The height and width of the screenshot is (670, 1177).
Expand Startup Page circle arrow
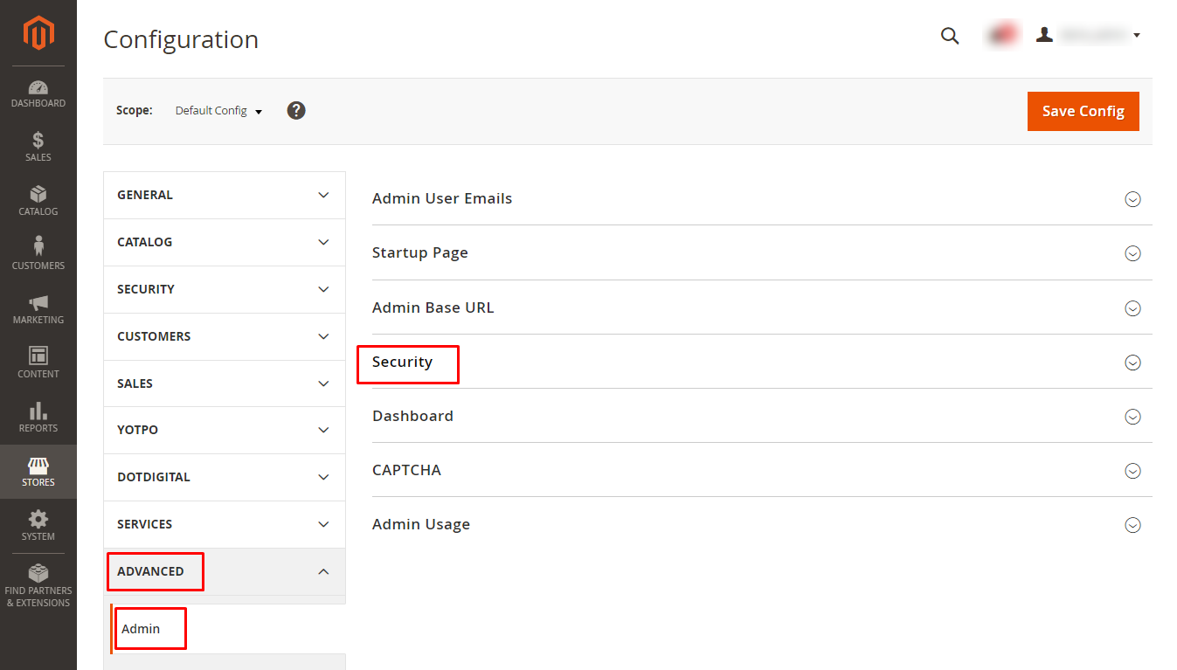coord(1132,253)
